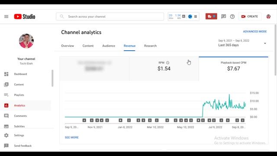Click the Dashboard grid icon
Screen dimensions: 277x156
point(6,74)
